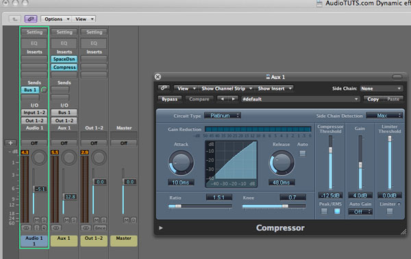
Task: Click the Bus 1 send on Audio 1
Action: click(x=30, y=90)
